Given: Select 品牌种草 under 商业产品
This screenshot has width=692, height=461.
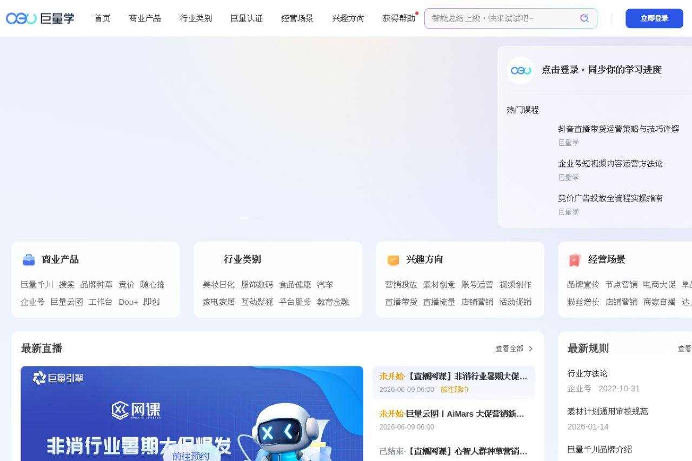Looking at the screenshot, I should point(96,285).
